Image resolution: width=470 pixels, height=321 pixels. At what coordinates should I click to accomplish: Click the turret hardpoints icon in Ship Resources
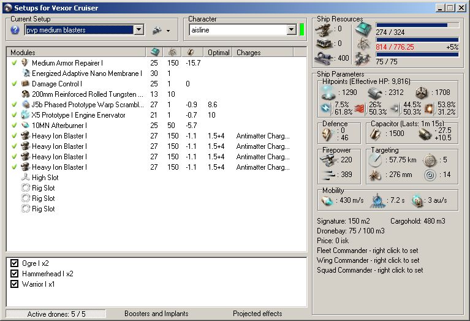324,29
